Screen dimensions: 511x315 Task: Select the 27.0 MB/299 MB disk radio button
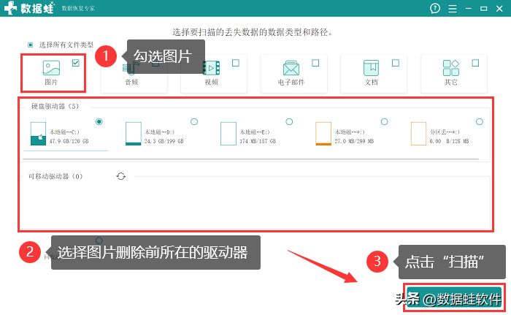pyautogui.click(x=384, y=122)
